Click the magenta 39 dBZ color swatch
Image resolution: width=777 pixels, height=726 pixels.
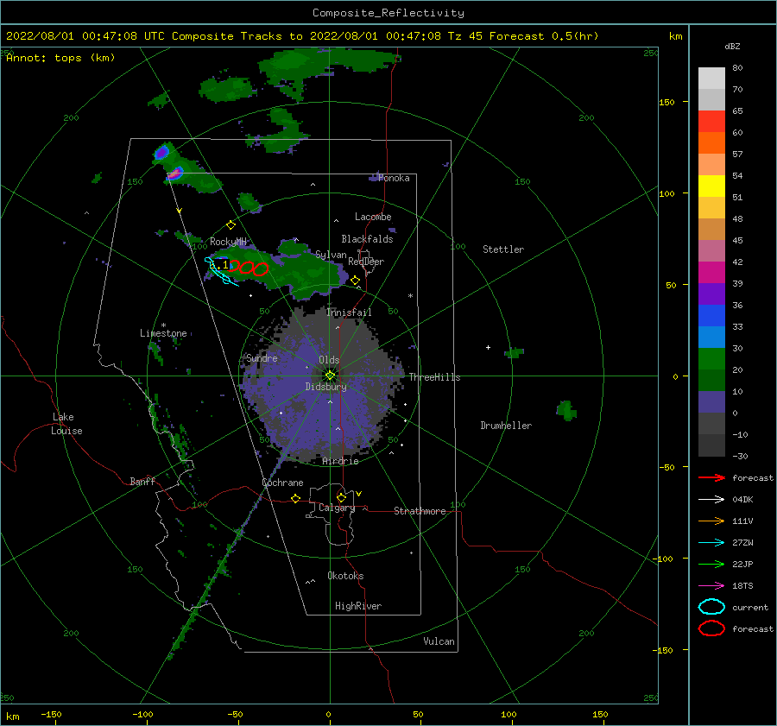pos(711,272)
